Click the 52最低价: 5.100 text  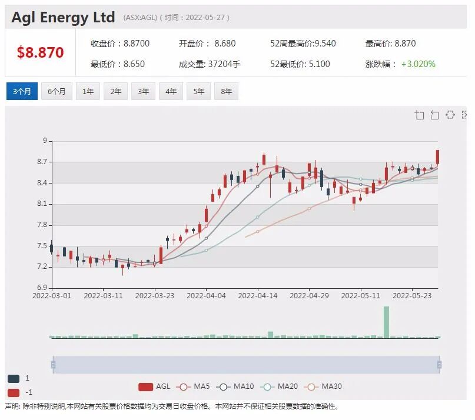click(x=300, y=64)
